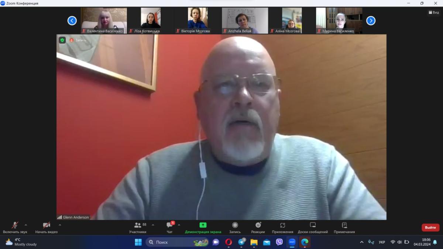This screenshot has height=249, width=443.
Task: Start camera with Начать видео
Action: click(47, 228)
